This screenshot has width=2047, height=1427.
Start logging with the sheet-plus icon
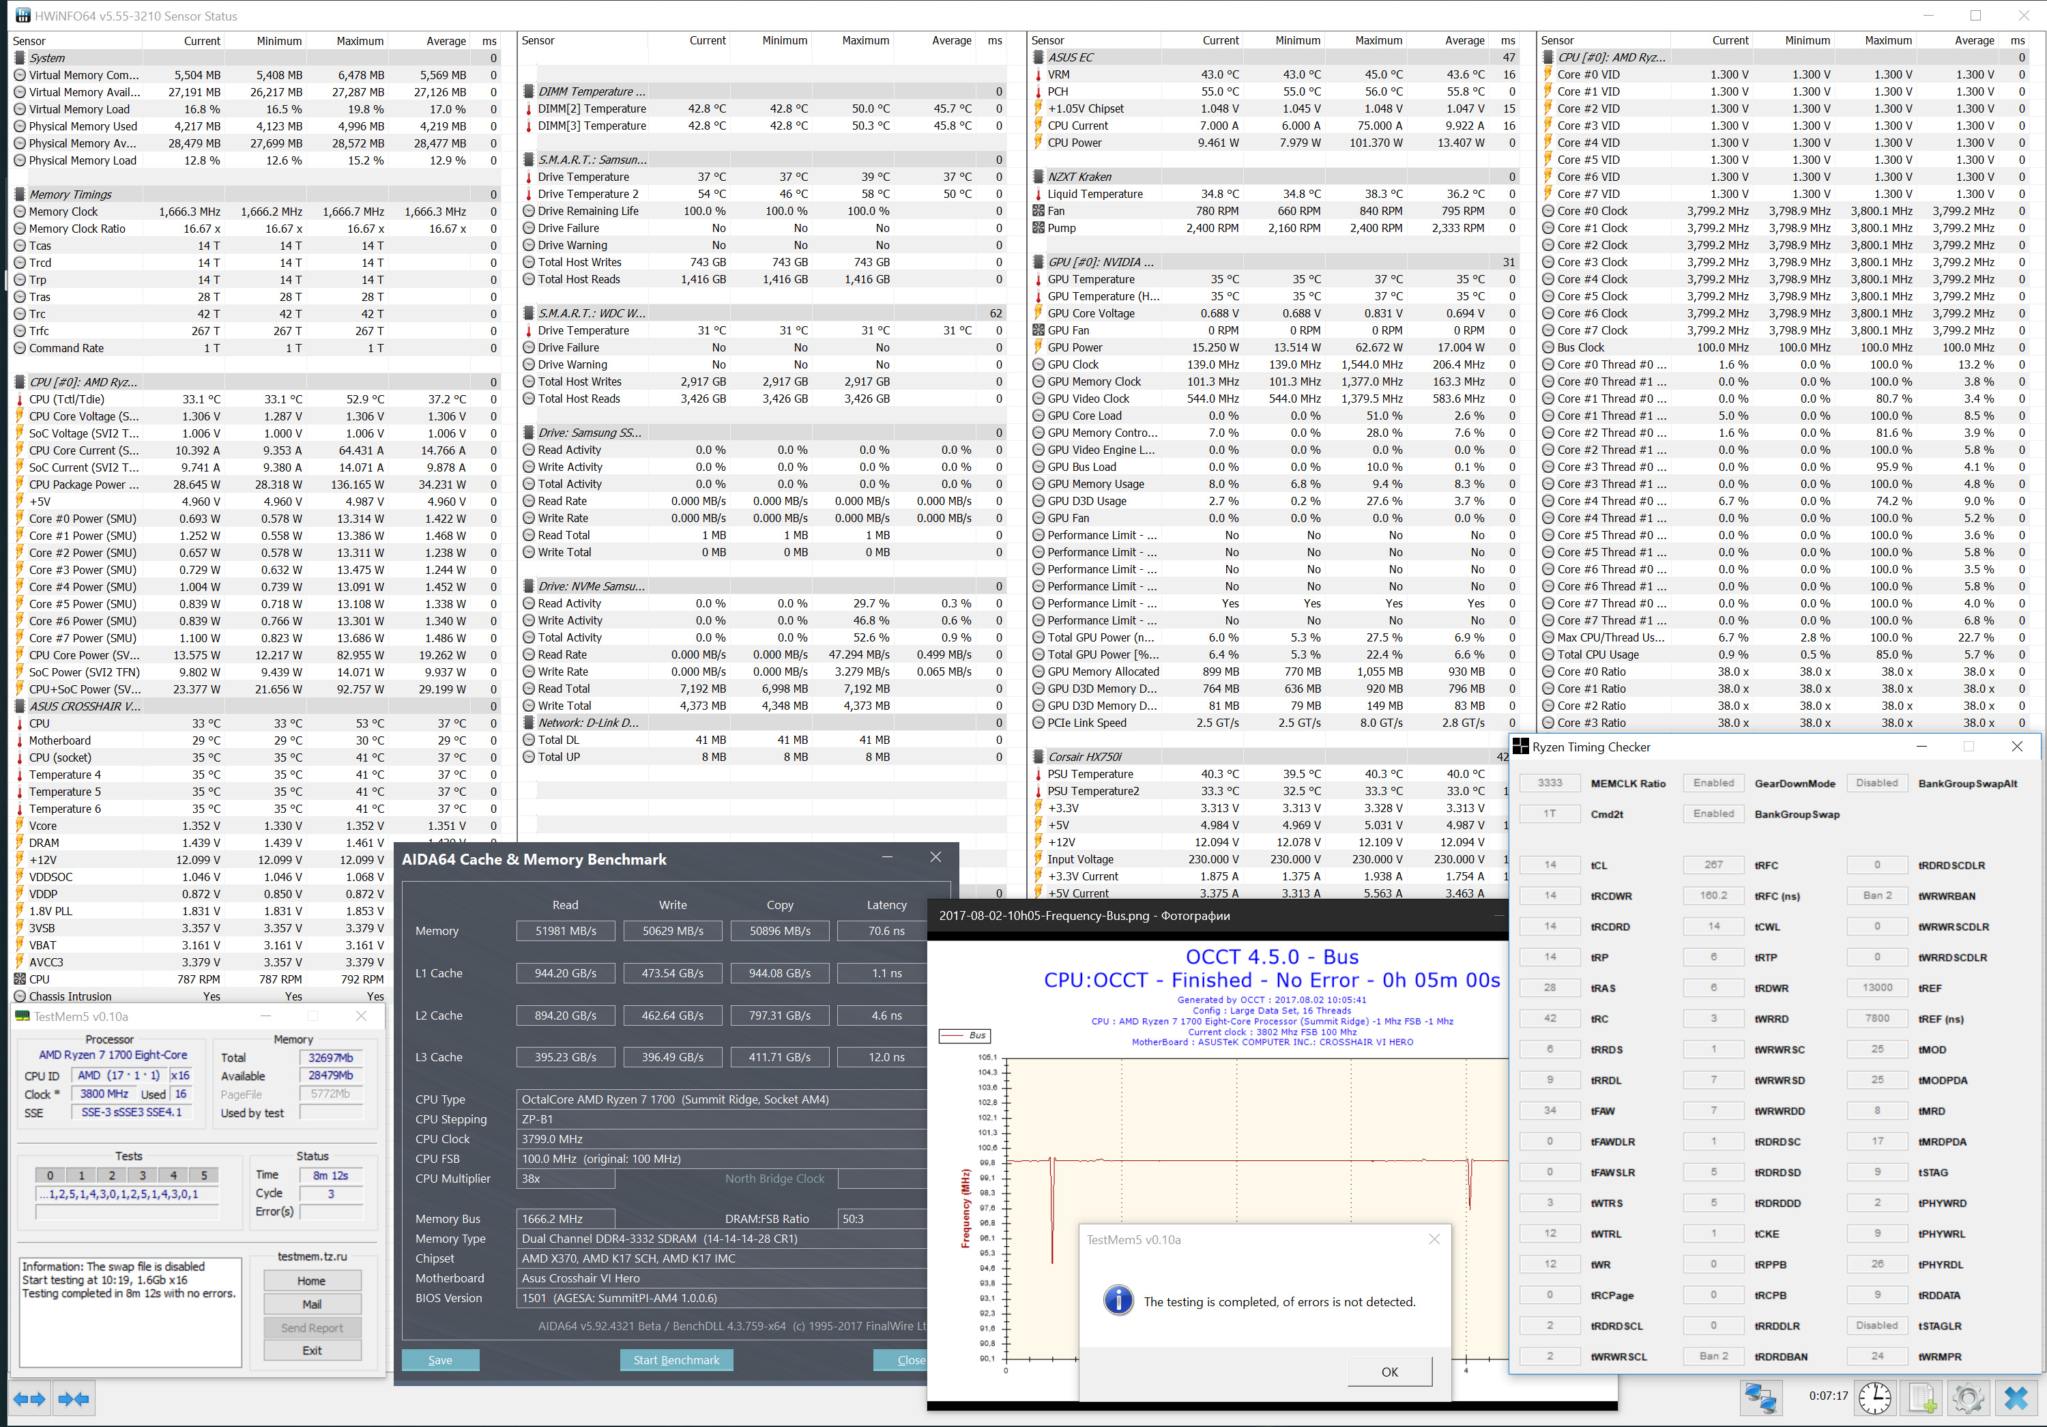(x=1921, y=1398)
